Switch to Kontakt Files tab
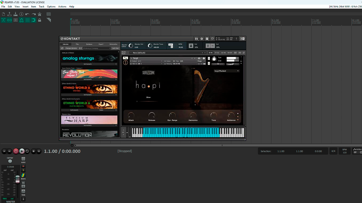This screenshot has height=203, width=362. click(x=77, y=44)
